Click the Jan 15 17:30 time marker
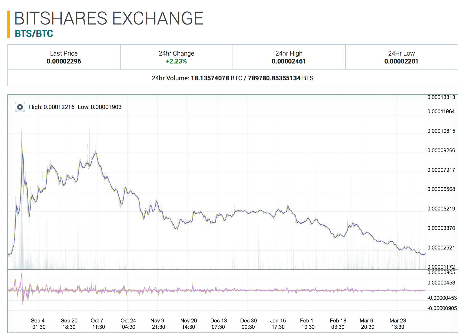Screen dimensions: 464x333 [278, 324]
